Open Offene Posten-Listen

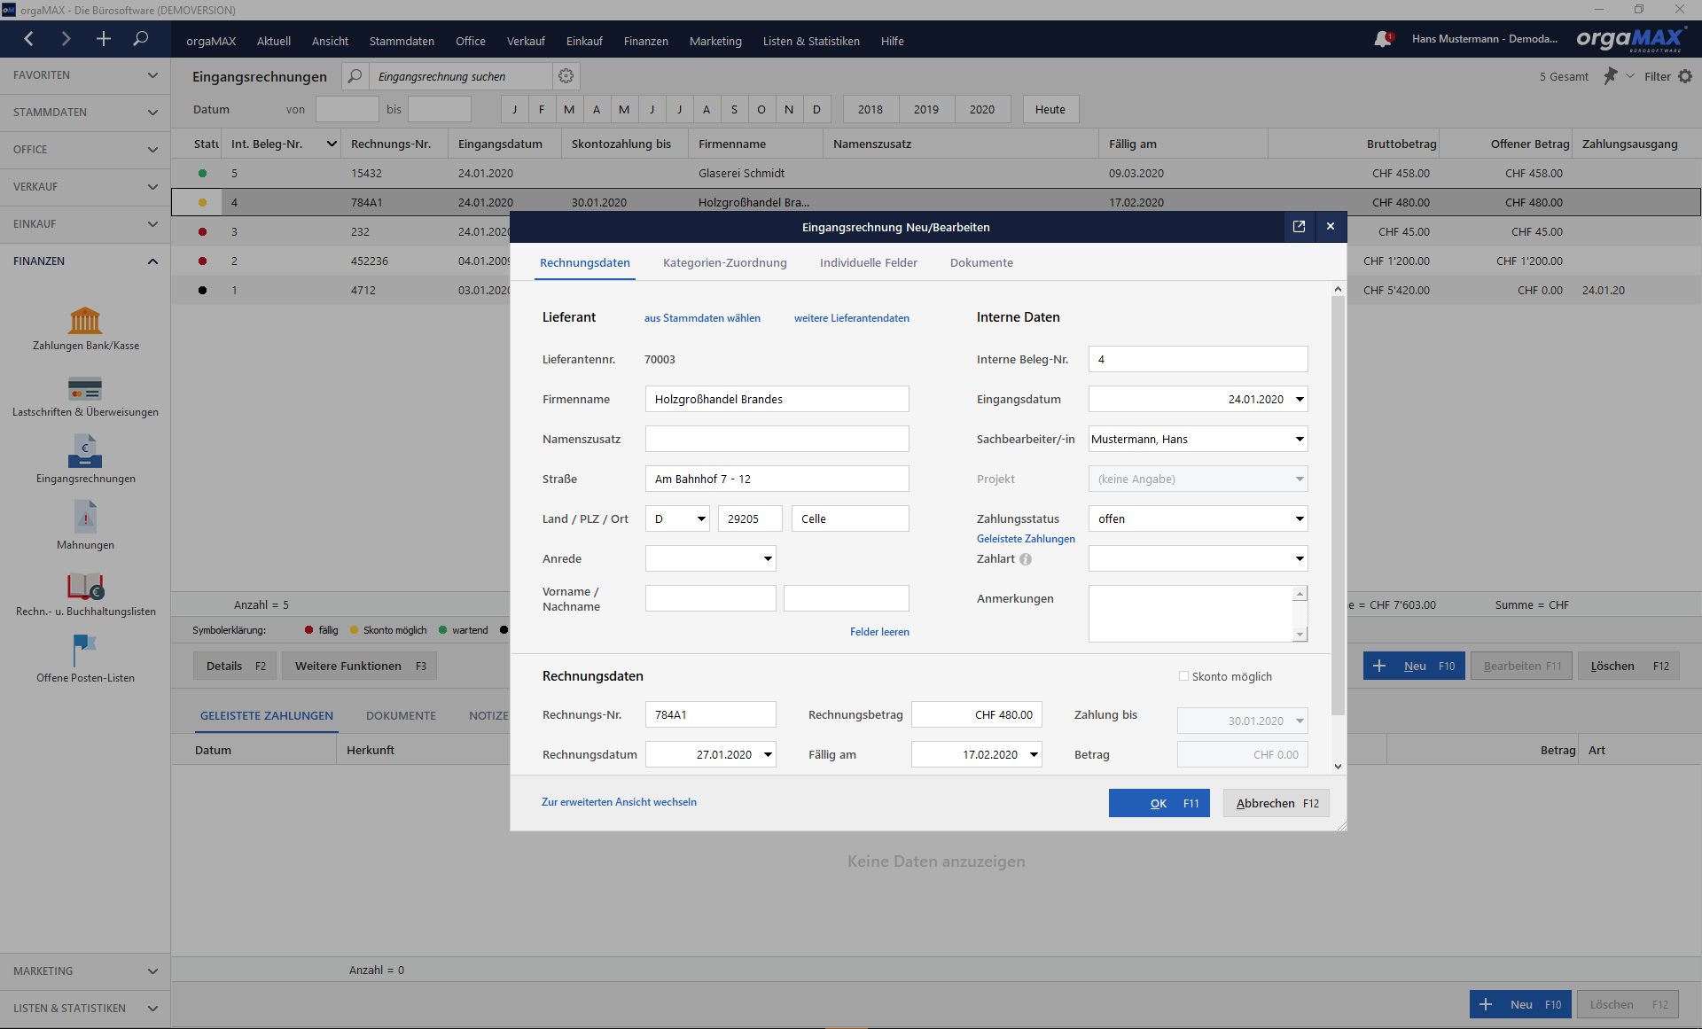(x=85, y=660)
